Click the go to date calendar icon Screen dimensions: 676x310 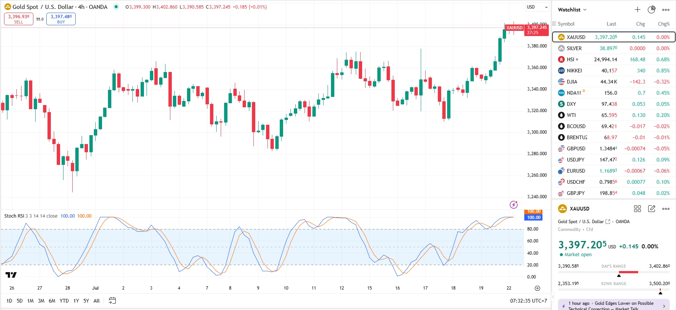point(112,301)
